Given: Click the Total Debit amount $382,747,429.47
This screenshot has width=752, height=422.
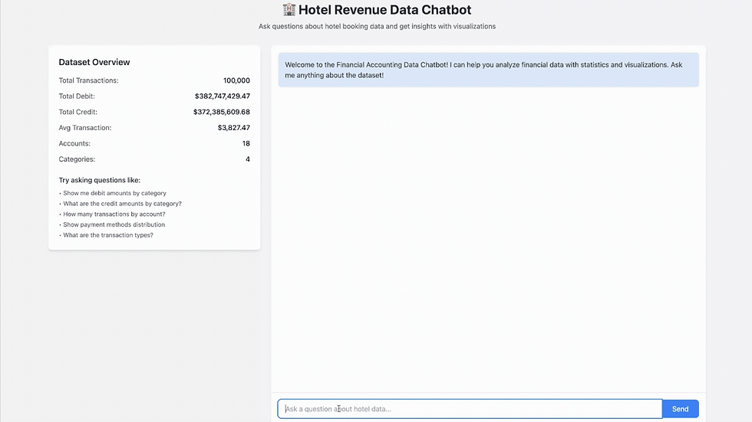Looking at the screenshot, I should click(x=223, y=97).
